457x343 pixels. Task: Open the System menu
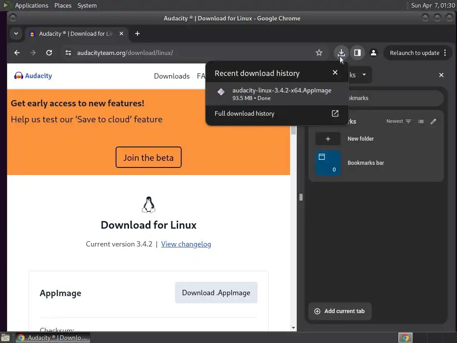coord(87,5)
